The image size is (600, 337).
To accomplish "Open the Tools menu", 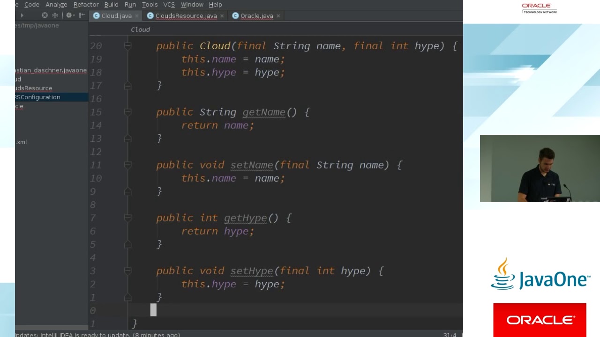I will (x=150, y=4).
